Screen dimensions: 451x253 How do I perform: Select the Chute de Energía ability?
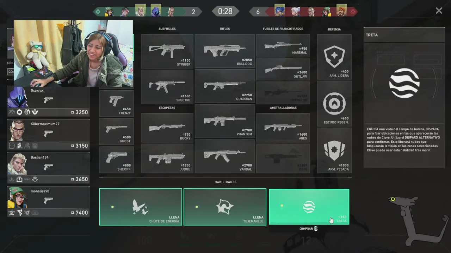[x=141, y=207]
